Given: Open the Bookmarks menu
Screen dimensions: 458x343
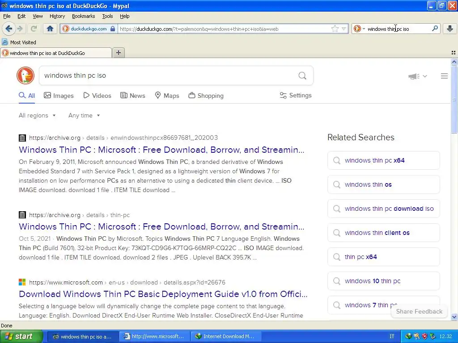Looking at the screenshot, I should [83, 16].
